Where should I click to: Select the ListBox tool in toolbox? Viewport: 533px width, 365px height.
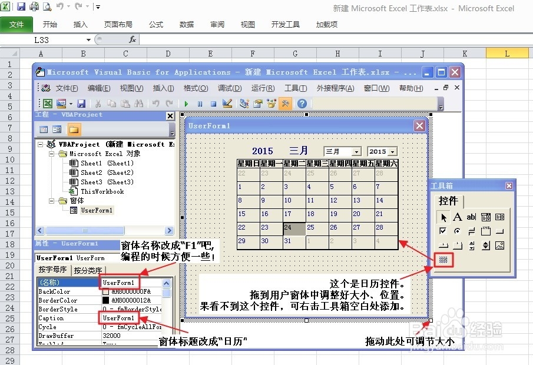499,217
